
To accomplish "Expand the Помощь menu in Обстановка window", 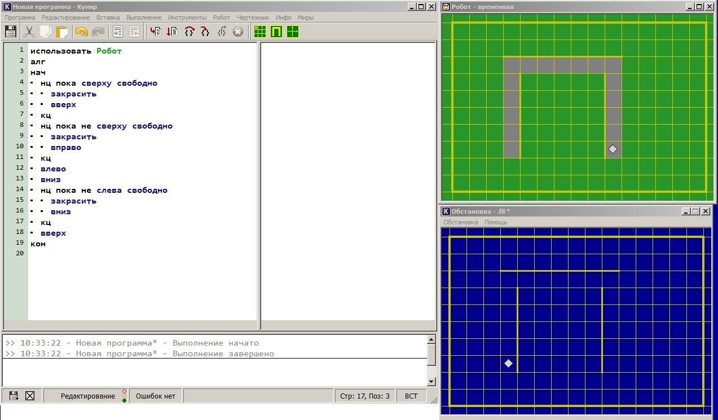I will pos(496,222).
